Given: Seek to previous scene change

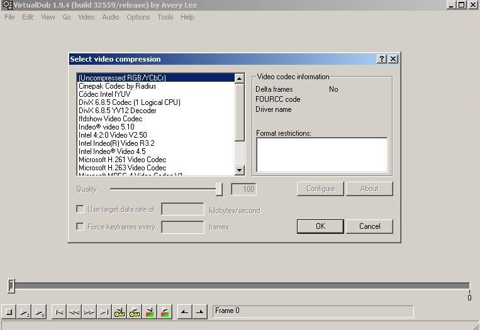Looking at the screenshot, I should (x=149, y=312).
